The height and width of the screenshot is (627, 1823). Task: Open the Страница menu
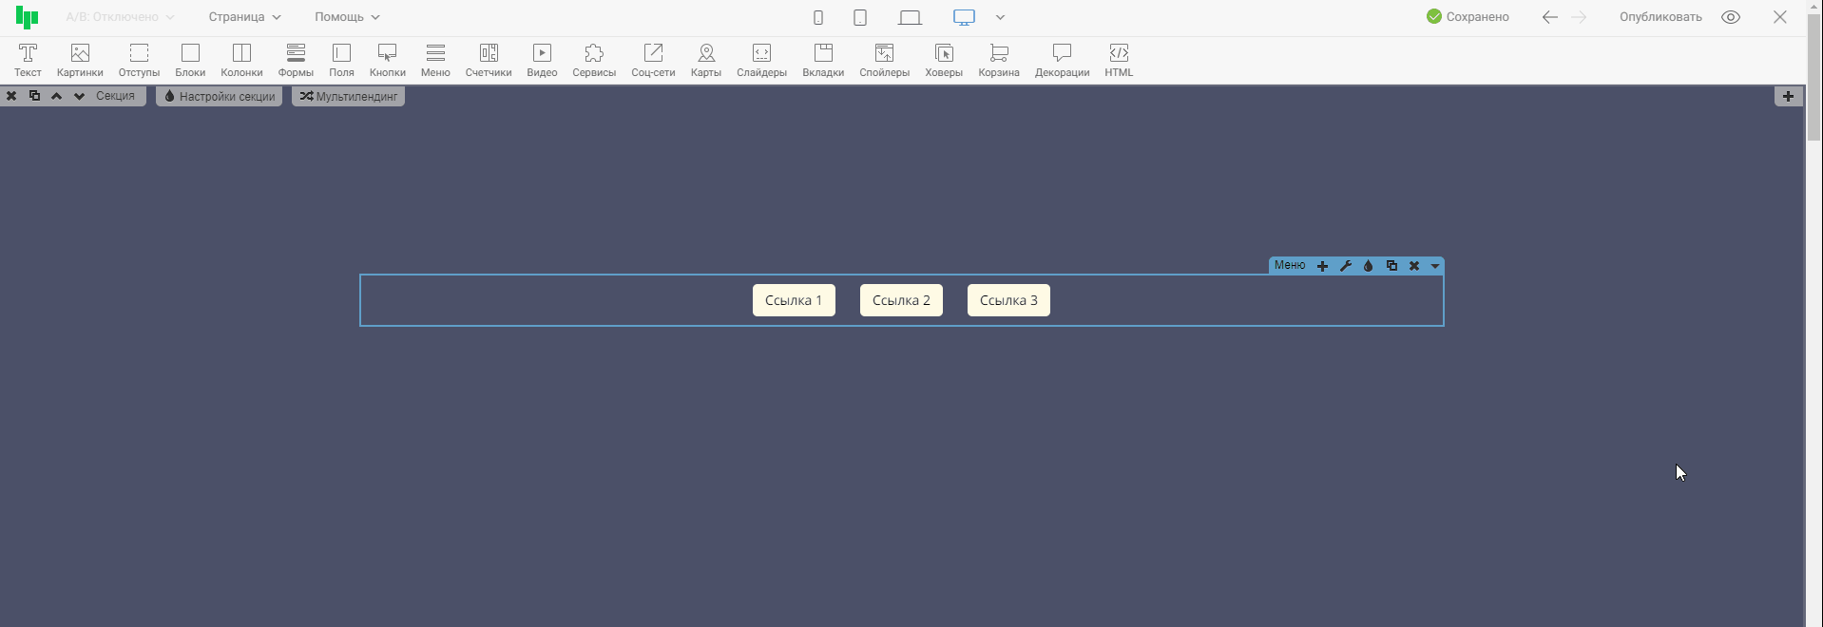pos(244,17)
